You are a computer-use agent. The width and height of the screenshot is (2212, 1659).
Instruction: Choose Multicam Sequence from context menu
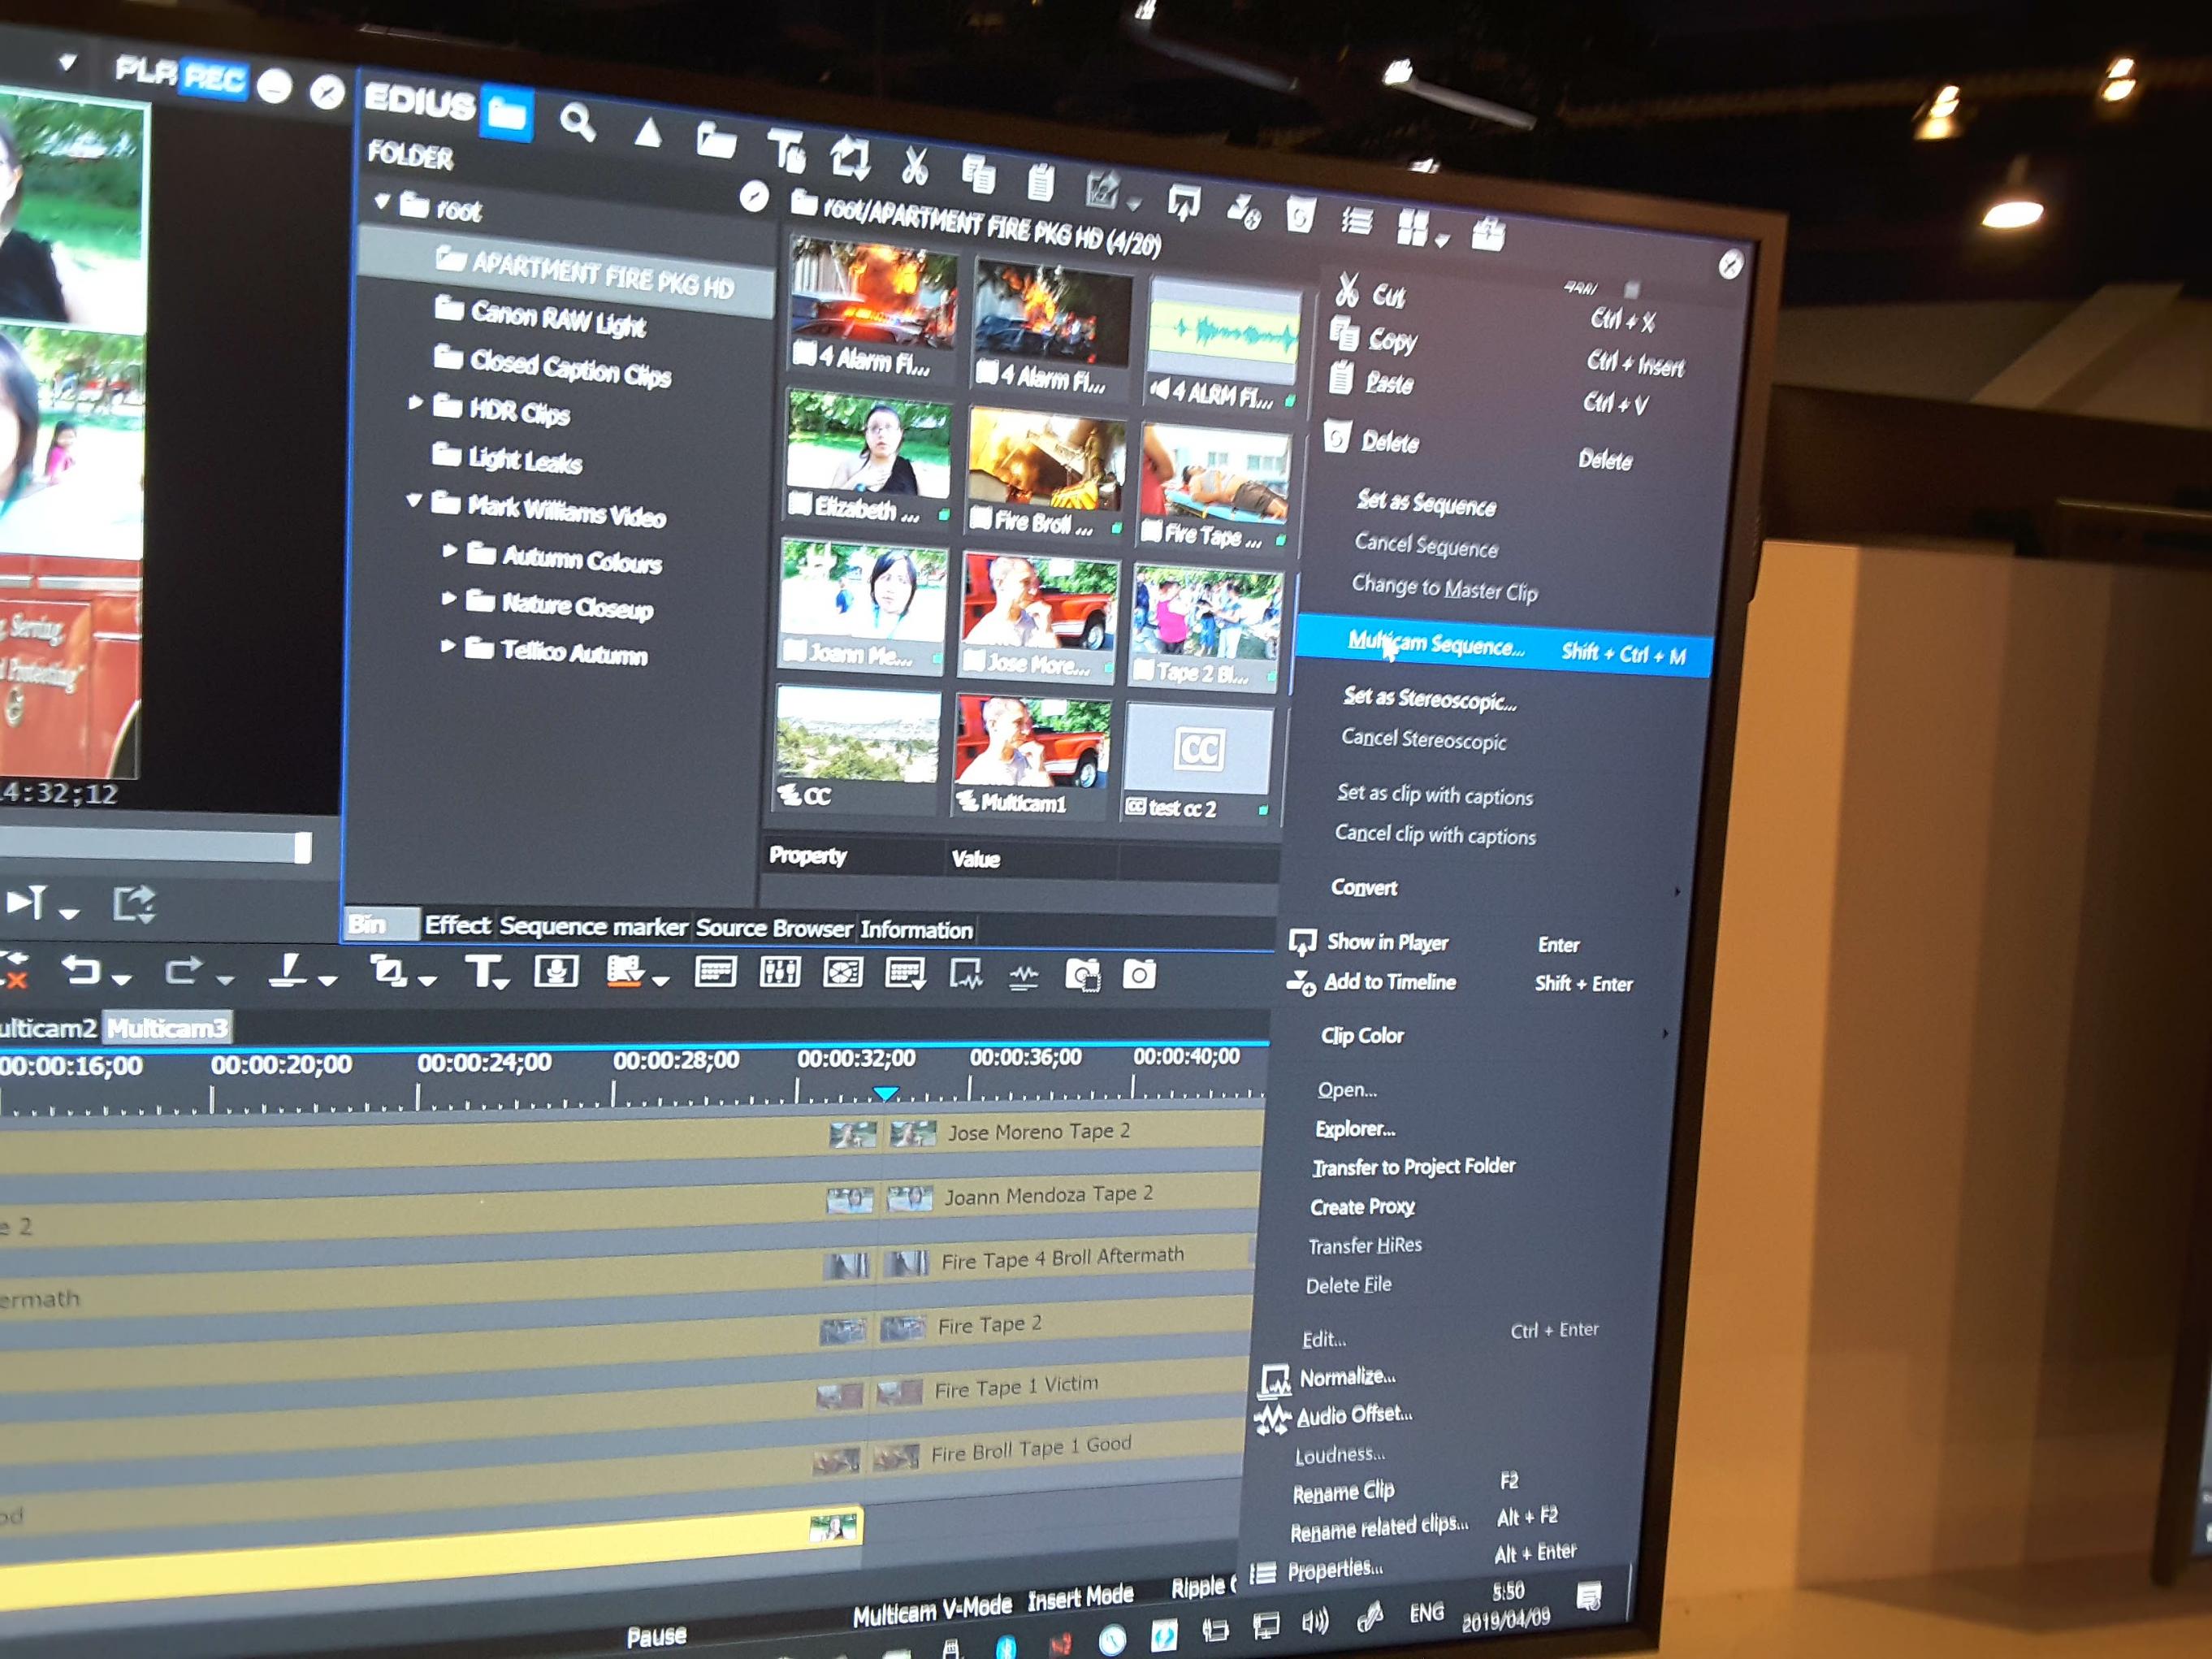point(1504,647)
